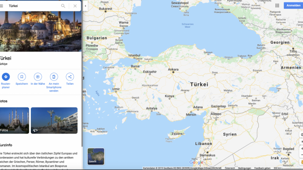Click the Istanbul city label
The image size is (303, 170).
tap(135, 55)
